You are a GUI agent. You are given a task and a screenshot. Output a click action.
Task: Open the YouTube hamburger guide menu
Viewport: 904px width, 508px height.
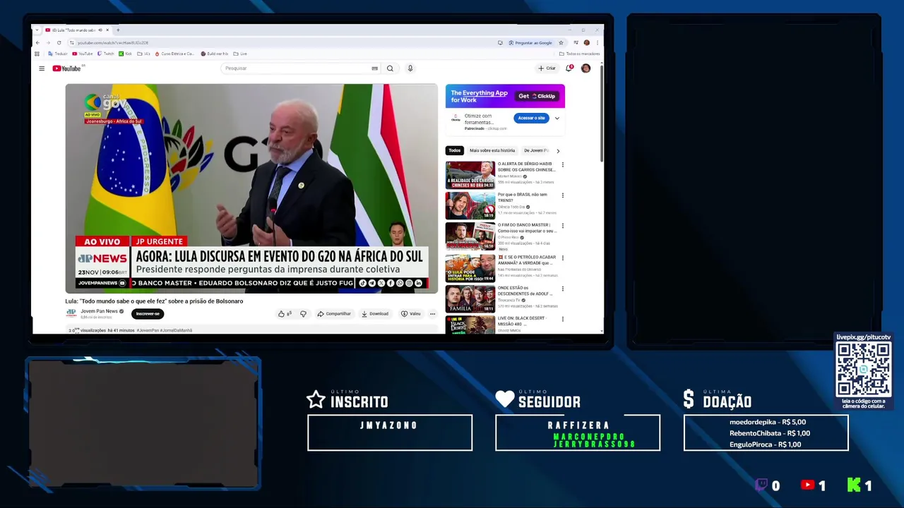click(42, 68)
